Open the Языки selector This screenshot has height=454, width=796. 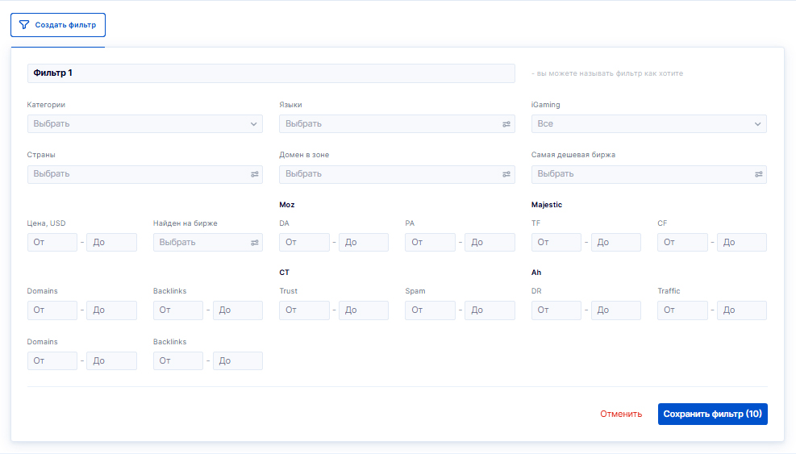coord(397,124)
